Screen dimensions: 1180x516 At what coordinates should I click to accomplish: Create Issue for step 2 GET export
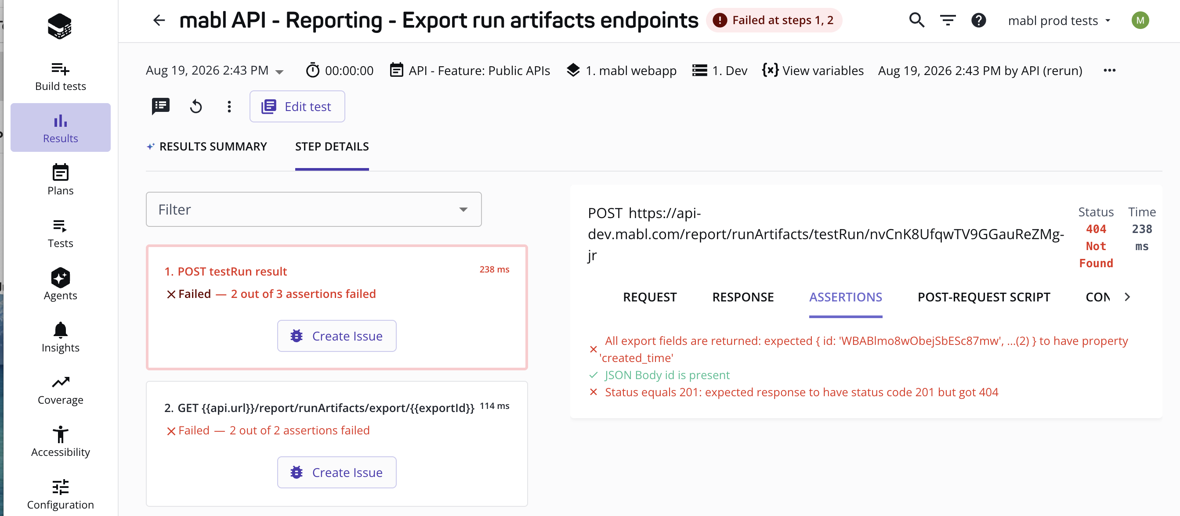(337, 472)
